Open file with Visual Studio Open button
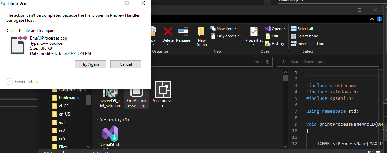 (273, 29)
